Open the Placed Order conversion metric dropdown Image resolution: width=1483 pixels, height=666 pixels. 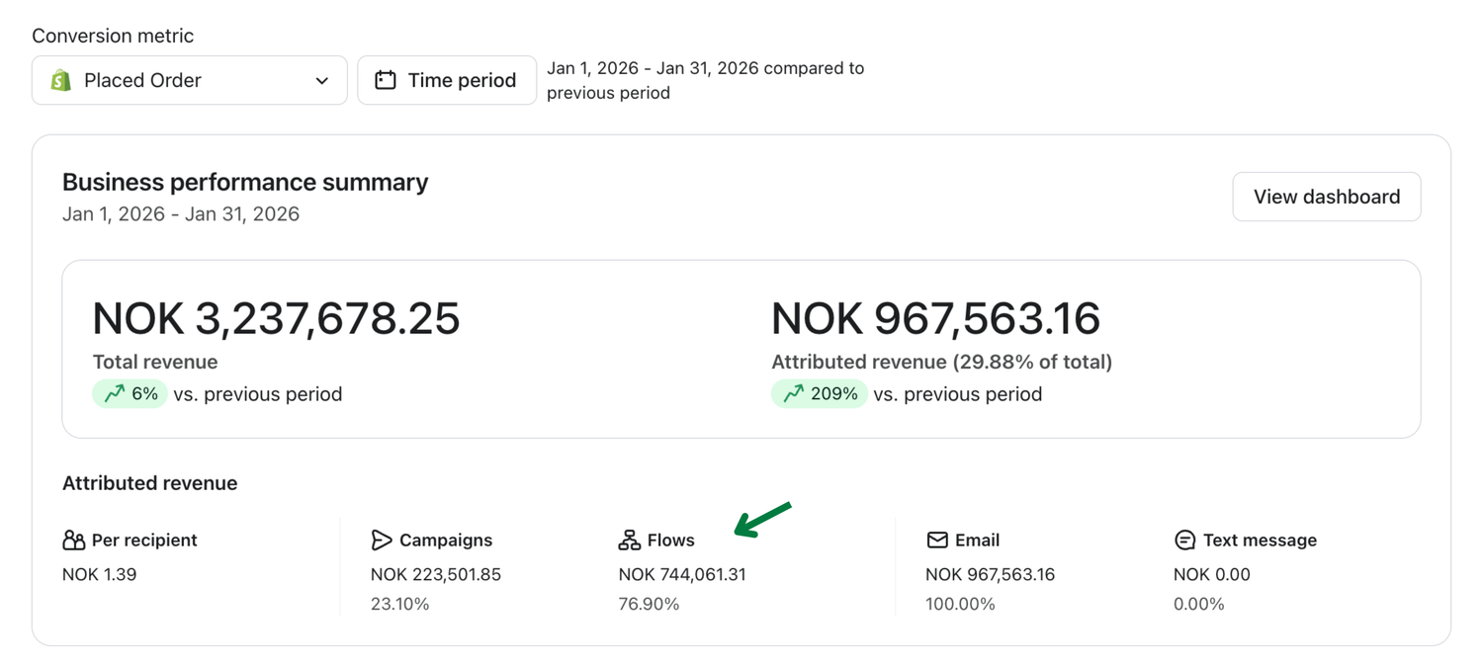[189, 80]
